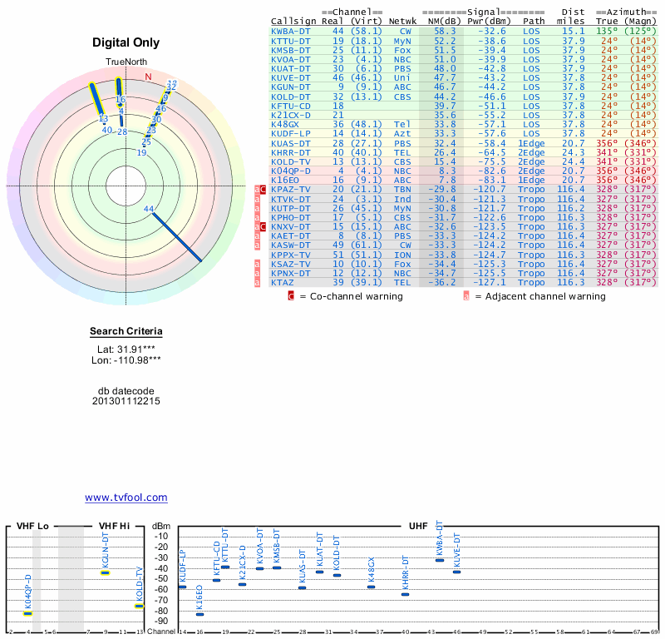Click the KUDF-LP callsign
665x639 pixels.
(290, 133)
